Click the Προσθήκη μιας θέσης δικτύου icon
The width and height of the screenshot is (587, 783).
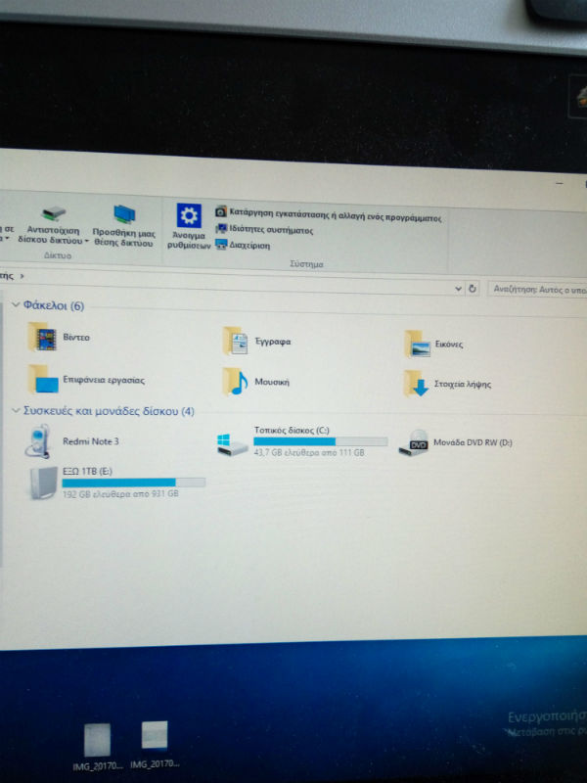coord(124,214)
